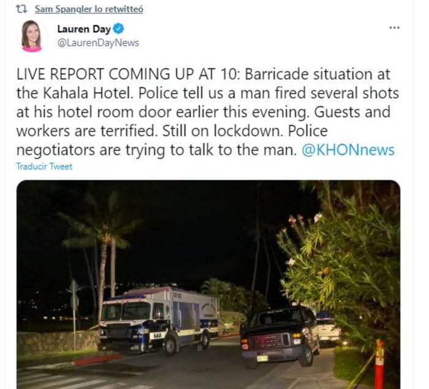Open the three-dot more options menu
Viewport: 429px width, 389px height.
pos(394,28)
